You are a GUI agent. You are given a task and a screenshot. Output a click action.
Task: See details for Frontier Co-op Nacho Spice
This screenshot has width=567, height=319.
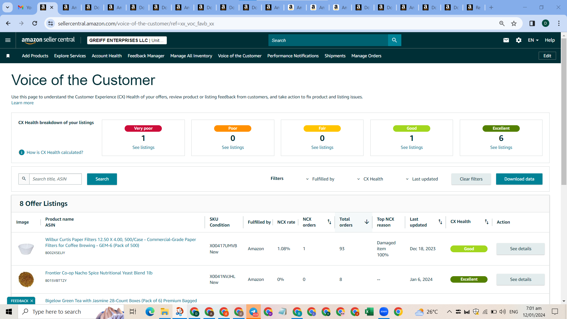(x=521, y=279)
